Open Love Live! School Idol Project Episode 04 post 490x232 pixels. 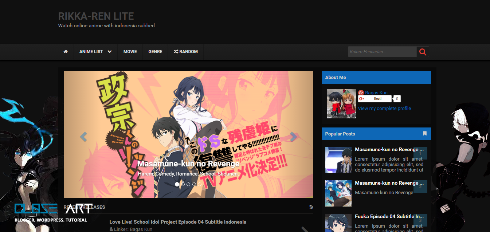click(178, 222)
